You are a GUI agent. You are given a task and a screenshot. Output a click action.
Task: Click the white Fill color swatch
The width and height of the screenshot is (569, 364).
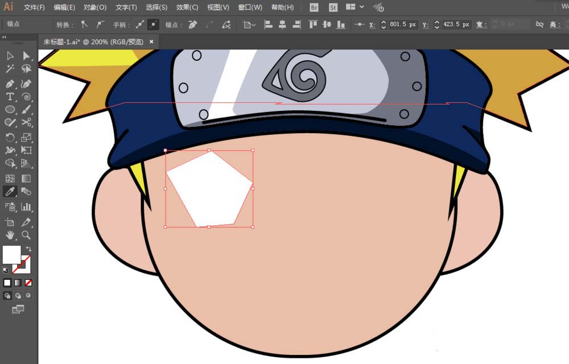11,255
